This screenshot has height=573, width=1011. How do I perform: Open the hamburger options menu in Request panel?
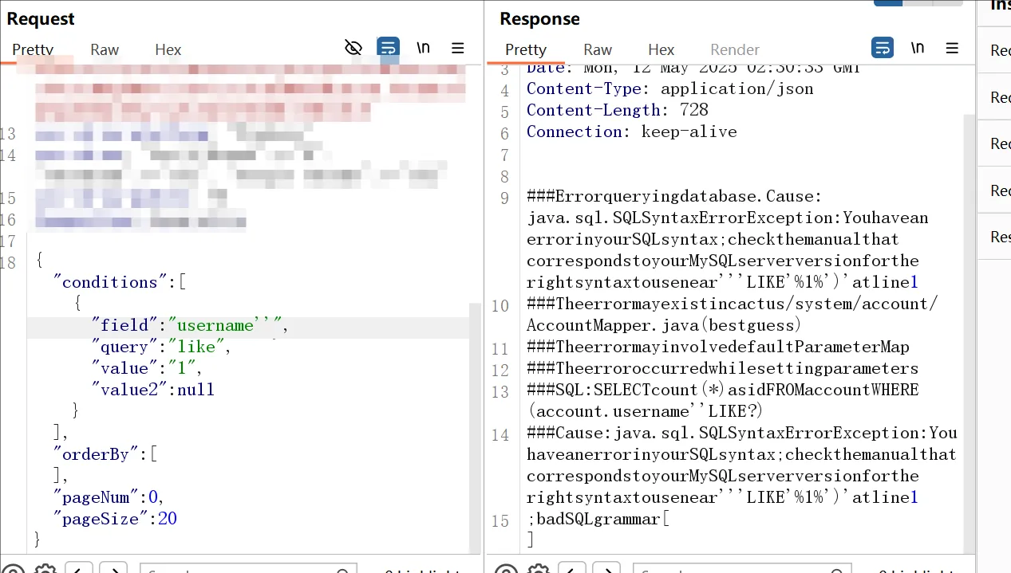458,48
